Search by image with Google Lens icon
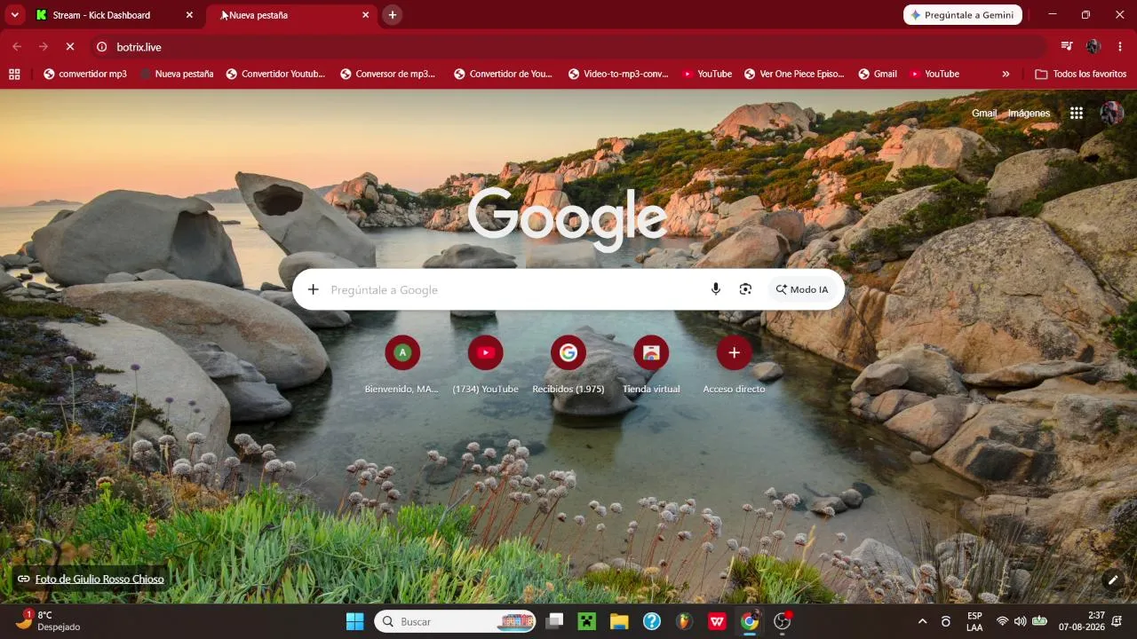The height and width of the screenshot is (639, 1137). click(745, 289)
